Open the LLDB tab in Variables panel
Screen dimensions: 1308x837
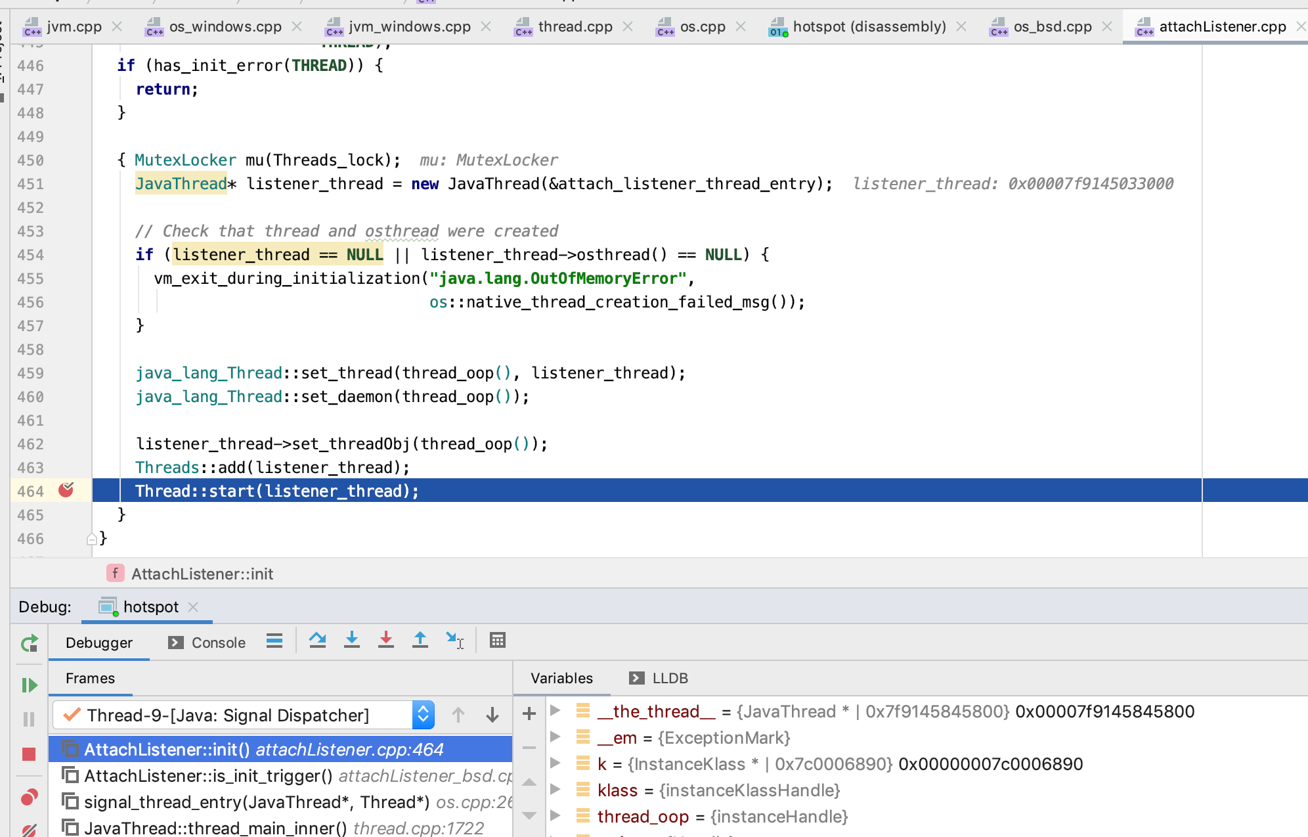(x=659, y=678)
